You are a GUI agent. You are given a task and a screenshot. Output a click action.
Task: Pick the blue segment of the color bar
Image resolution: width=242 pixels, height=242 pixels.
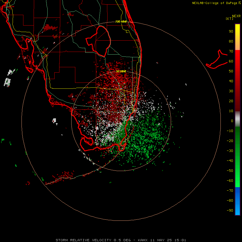[237, 201]
